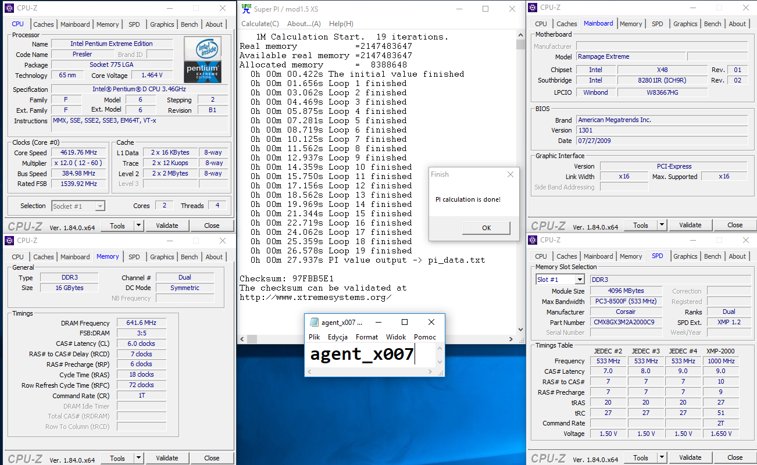Click the CAS# Latency value 6.0 clocks

coord(141,344)
